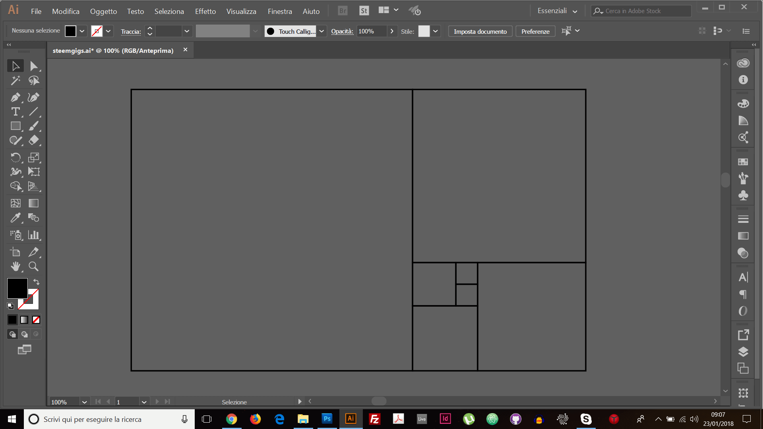Click the Opacity percentage input field
Viewport: 763px width, 429px height.
point(372,31)
